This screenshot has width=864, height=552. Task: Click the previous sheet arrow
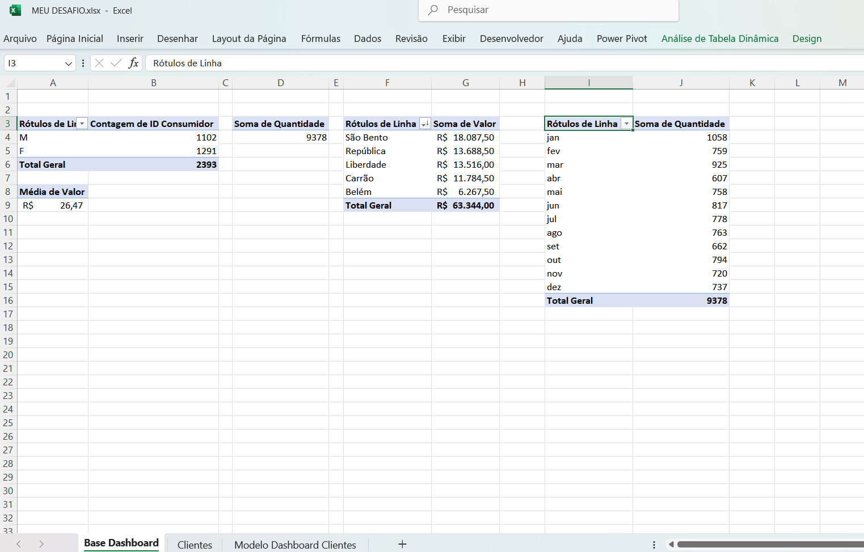coord(19,544)
